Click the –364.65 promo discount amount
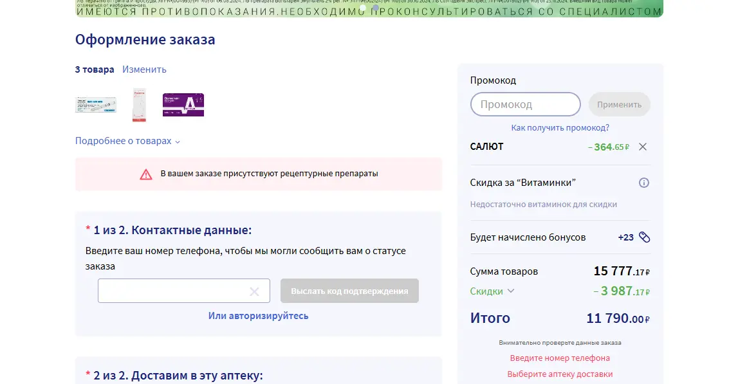This screenshot has height=384, width=738. tap(609, 147)
